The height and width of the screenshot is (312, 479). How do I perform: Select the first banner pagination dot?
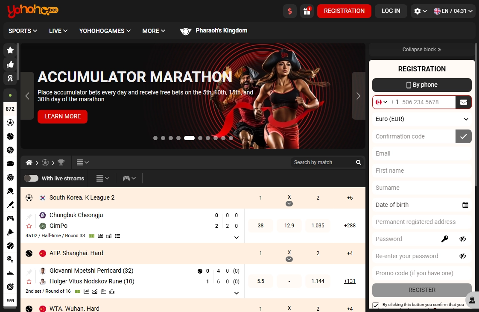click(155, 138)
